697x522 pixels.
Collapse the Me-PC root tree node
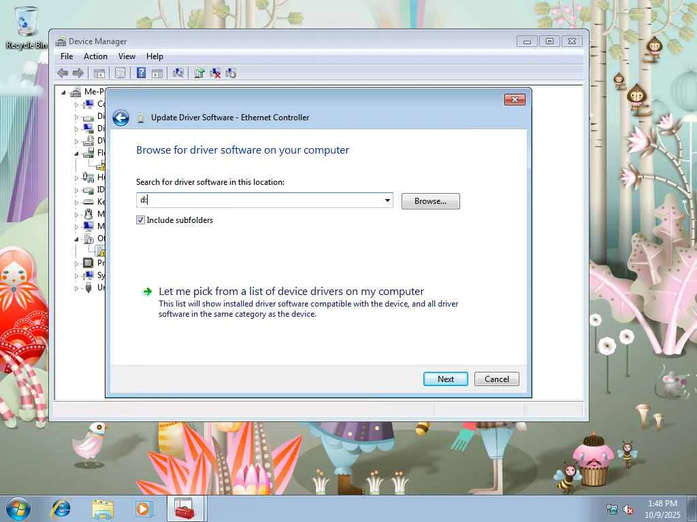[63, 92]
